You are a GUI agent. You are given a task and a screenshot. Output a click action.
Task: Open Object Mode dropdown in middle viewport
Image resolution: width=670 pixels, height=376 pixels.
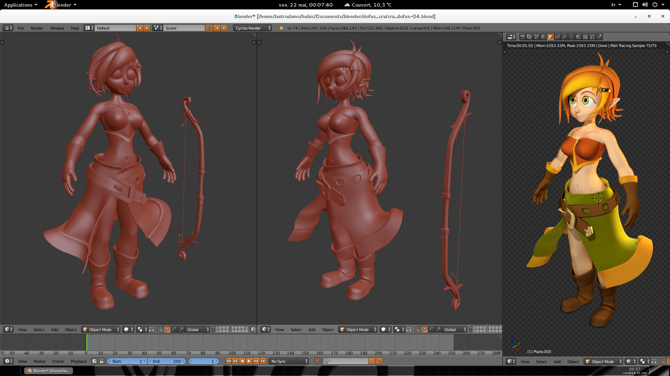point(358,329)
